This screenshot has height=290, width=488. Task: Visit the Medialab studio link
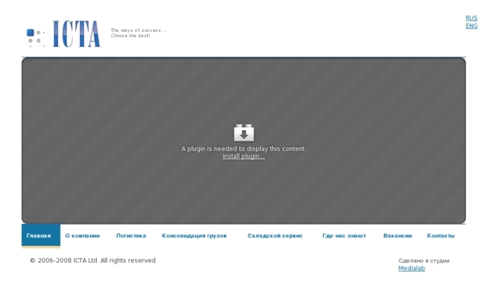[x=412, y=268]
